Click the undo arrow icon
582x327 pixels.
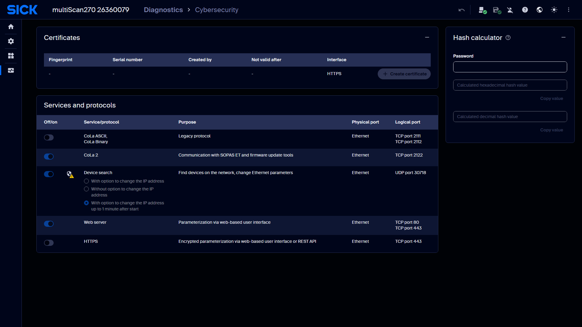tap(461, 10)
